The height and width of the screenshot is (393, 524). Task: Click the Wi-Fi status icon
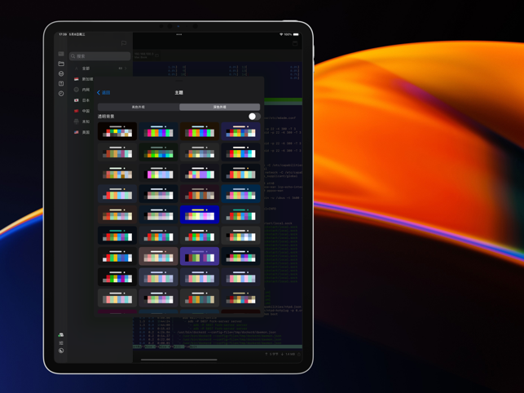(281, 34)
